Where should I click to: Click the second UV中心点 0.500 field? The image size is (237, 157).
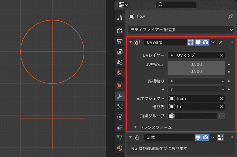tap(196, 71)
